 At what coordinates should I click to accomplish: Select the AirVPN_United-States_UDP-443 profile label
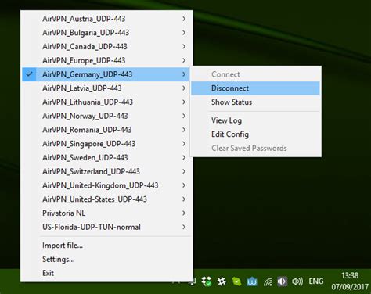[95, 199]
